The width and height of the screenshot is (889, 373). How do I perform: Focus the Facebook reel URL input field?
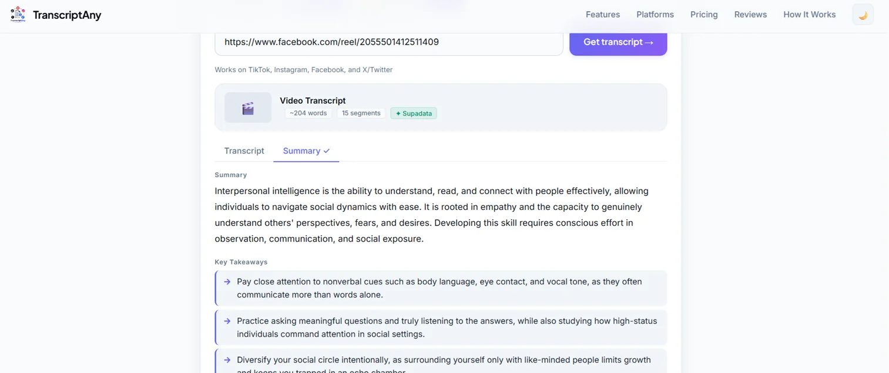tap(389, 42)
